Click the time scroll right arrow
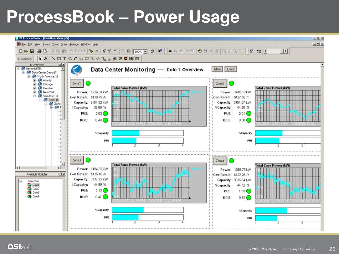 (x=286, y=51)
